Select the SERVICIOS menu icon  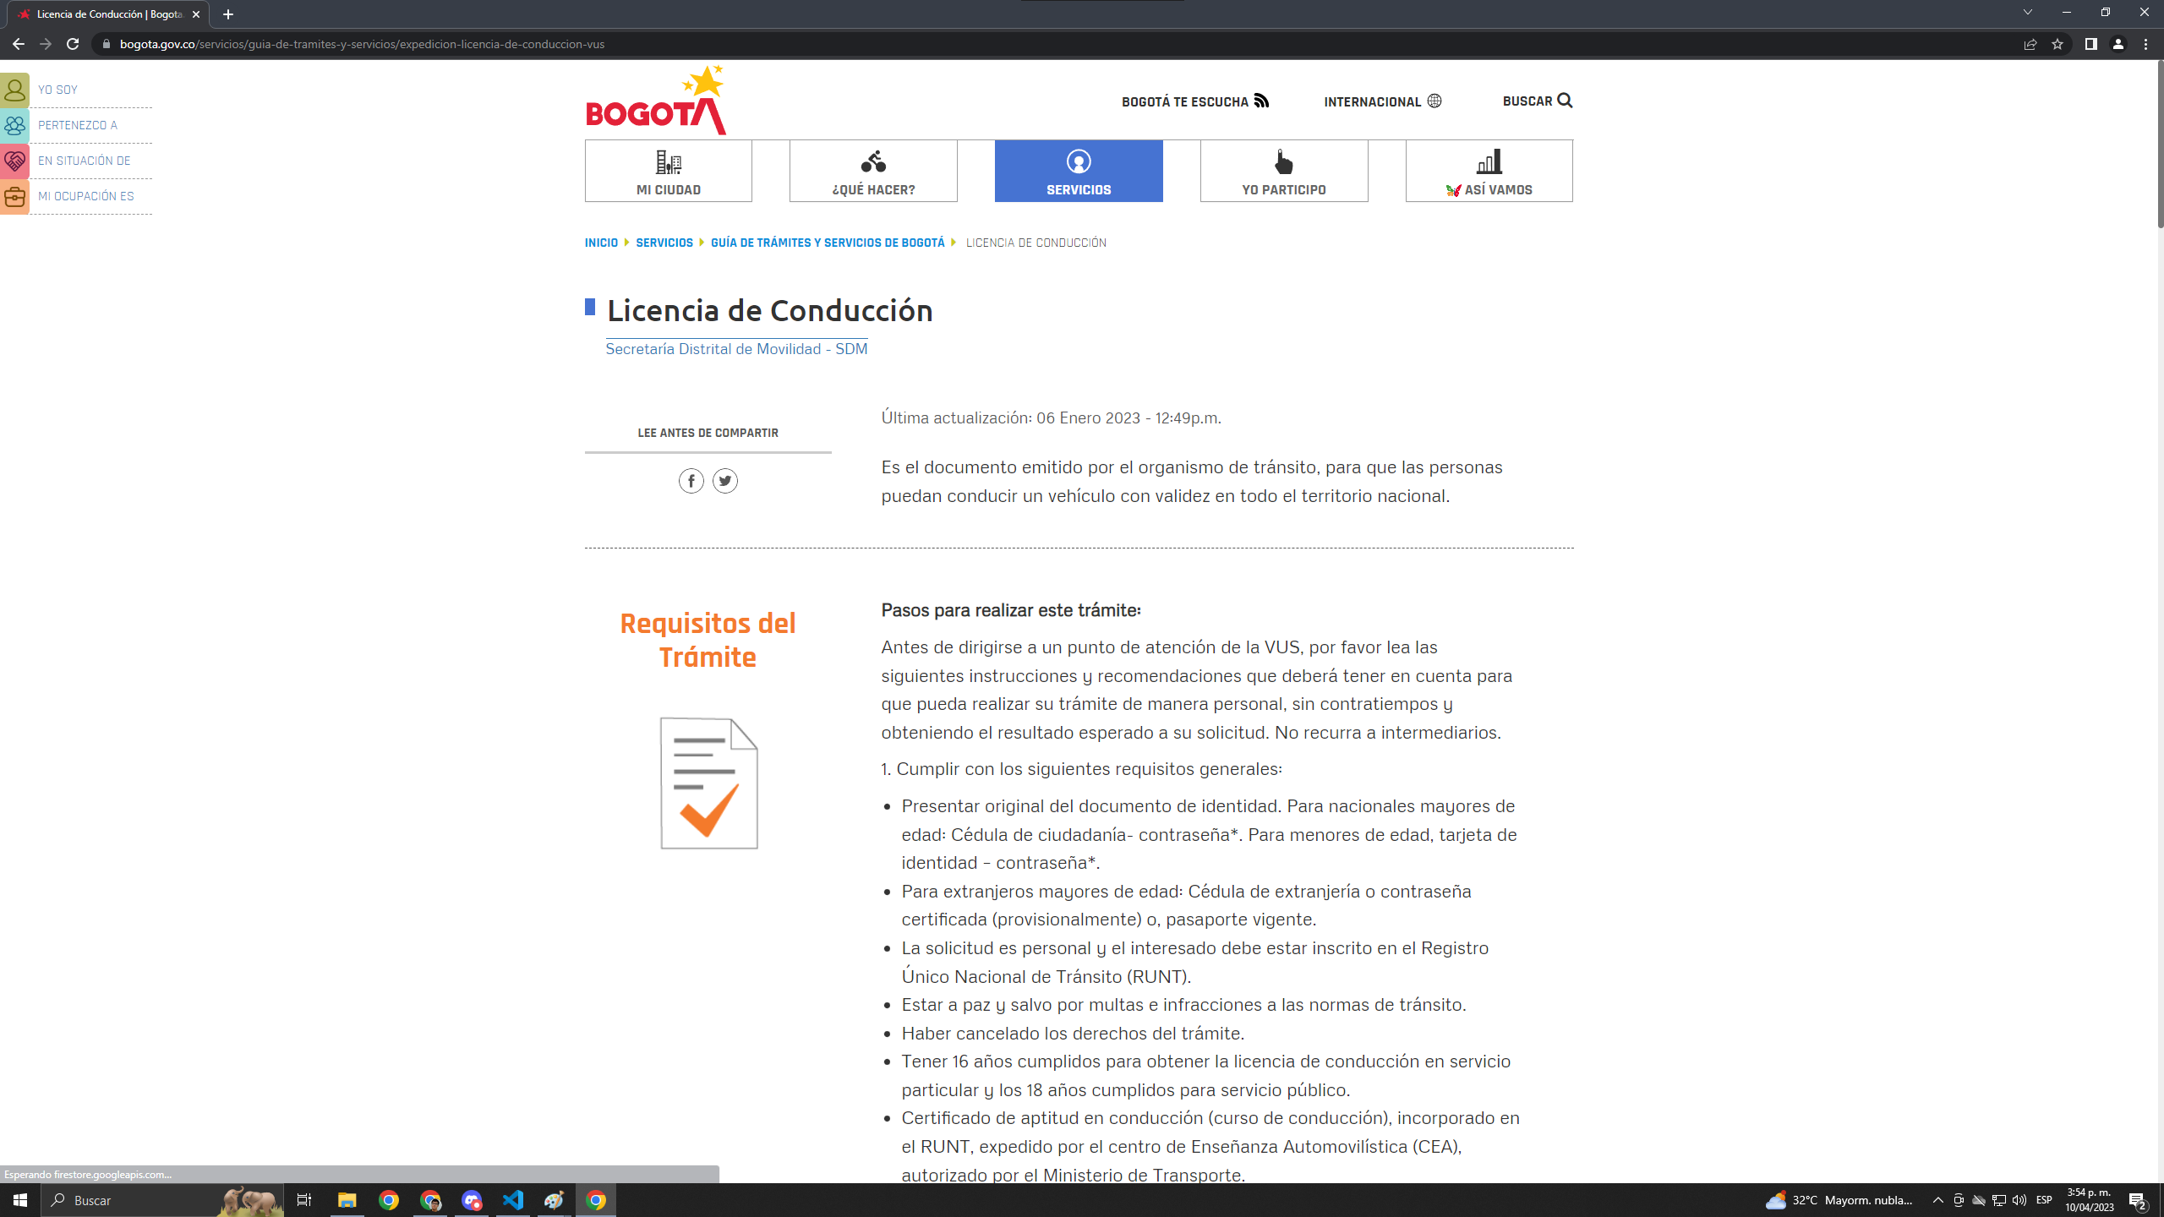tap(1078, 162)
